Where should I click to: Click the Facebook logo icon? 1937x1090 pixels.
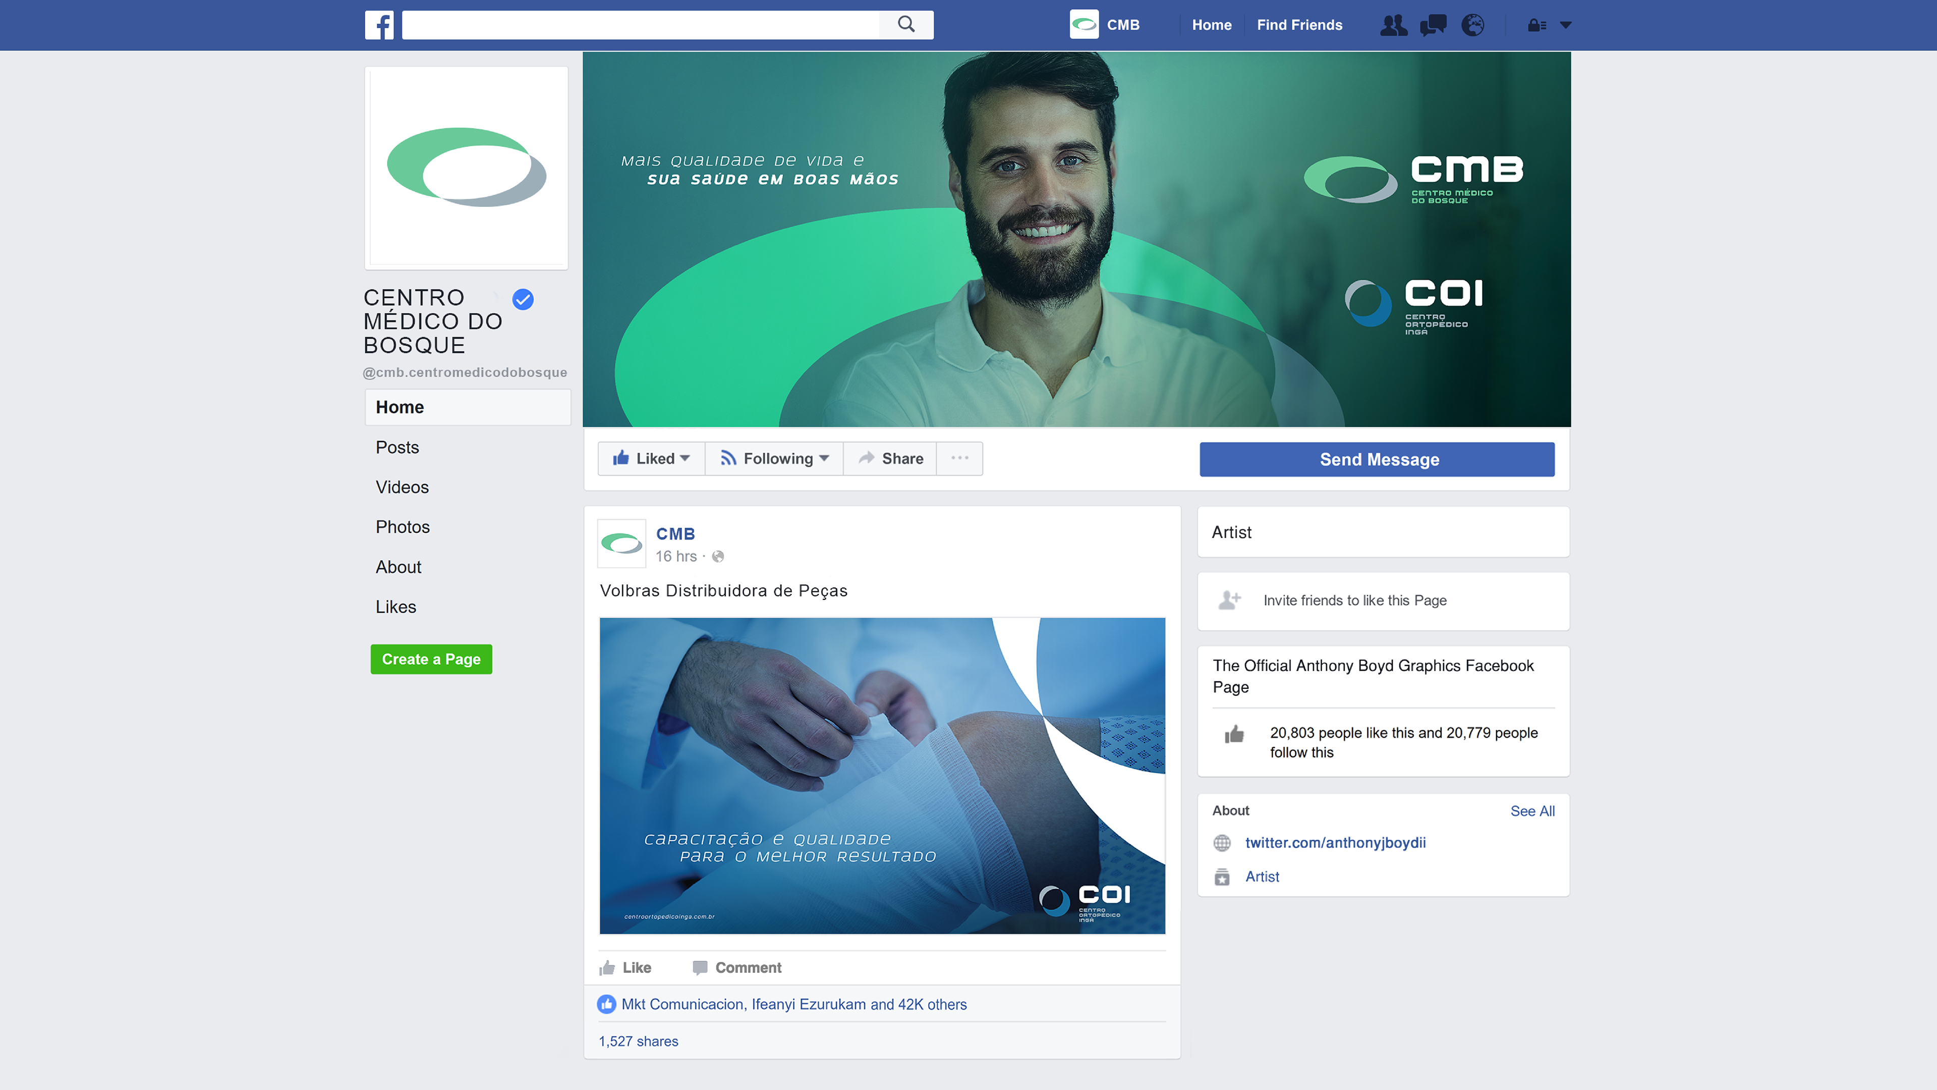click(x=379, y=25)
